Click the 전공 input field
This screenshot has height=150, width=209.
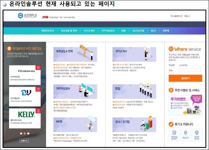[x=192, y=70]
